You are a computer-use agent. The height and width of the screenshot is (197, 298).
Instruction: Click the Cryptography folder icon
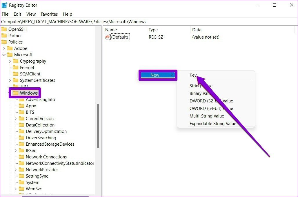coord(16,61)
